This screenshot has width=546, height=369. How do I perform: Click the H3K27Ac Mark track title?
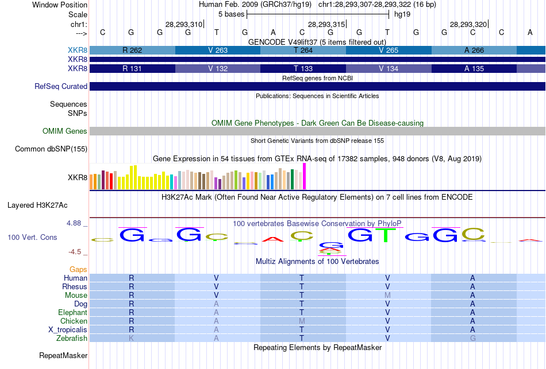[x=317, y=197]
